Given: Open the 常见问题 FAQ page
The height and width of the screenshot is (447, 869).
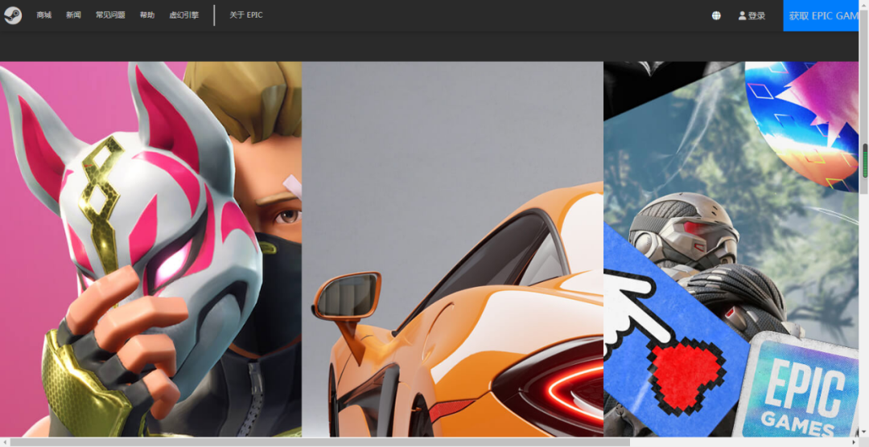Looking at the screenshot, I should coord(110,15).
